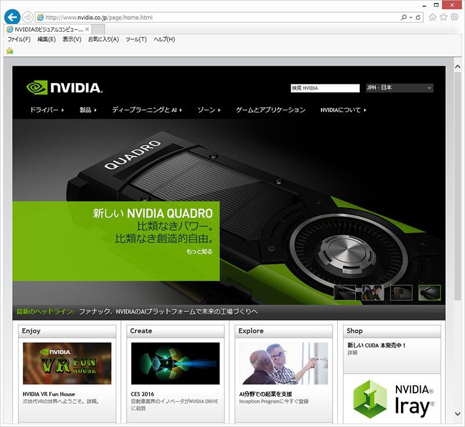The height and width of the screenshot is (427, 465).
Task: Click the 詳細 link under CUDA book
Action: tap(352, 353)
